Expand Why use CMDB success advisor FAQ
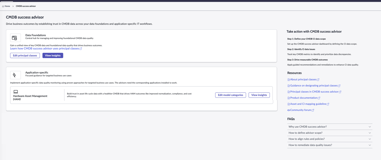 coord(330,127)
